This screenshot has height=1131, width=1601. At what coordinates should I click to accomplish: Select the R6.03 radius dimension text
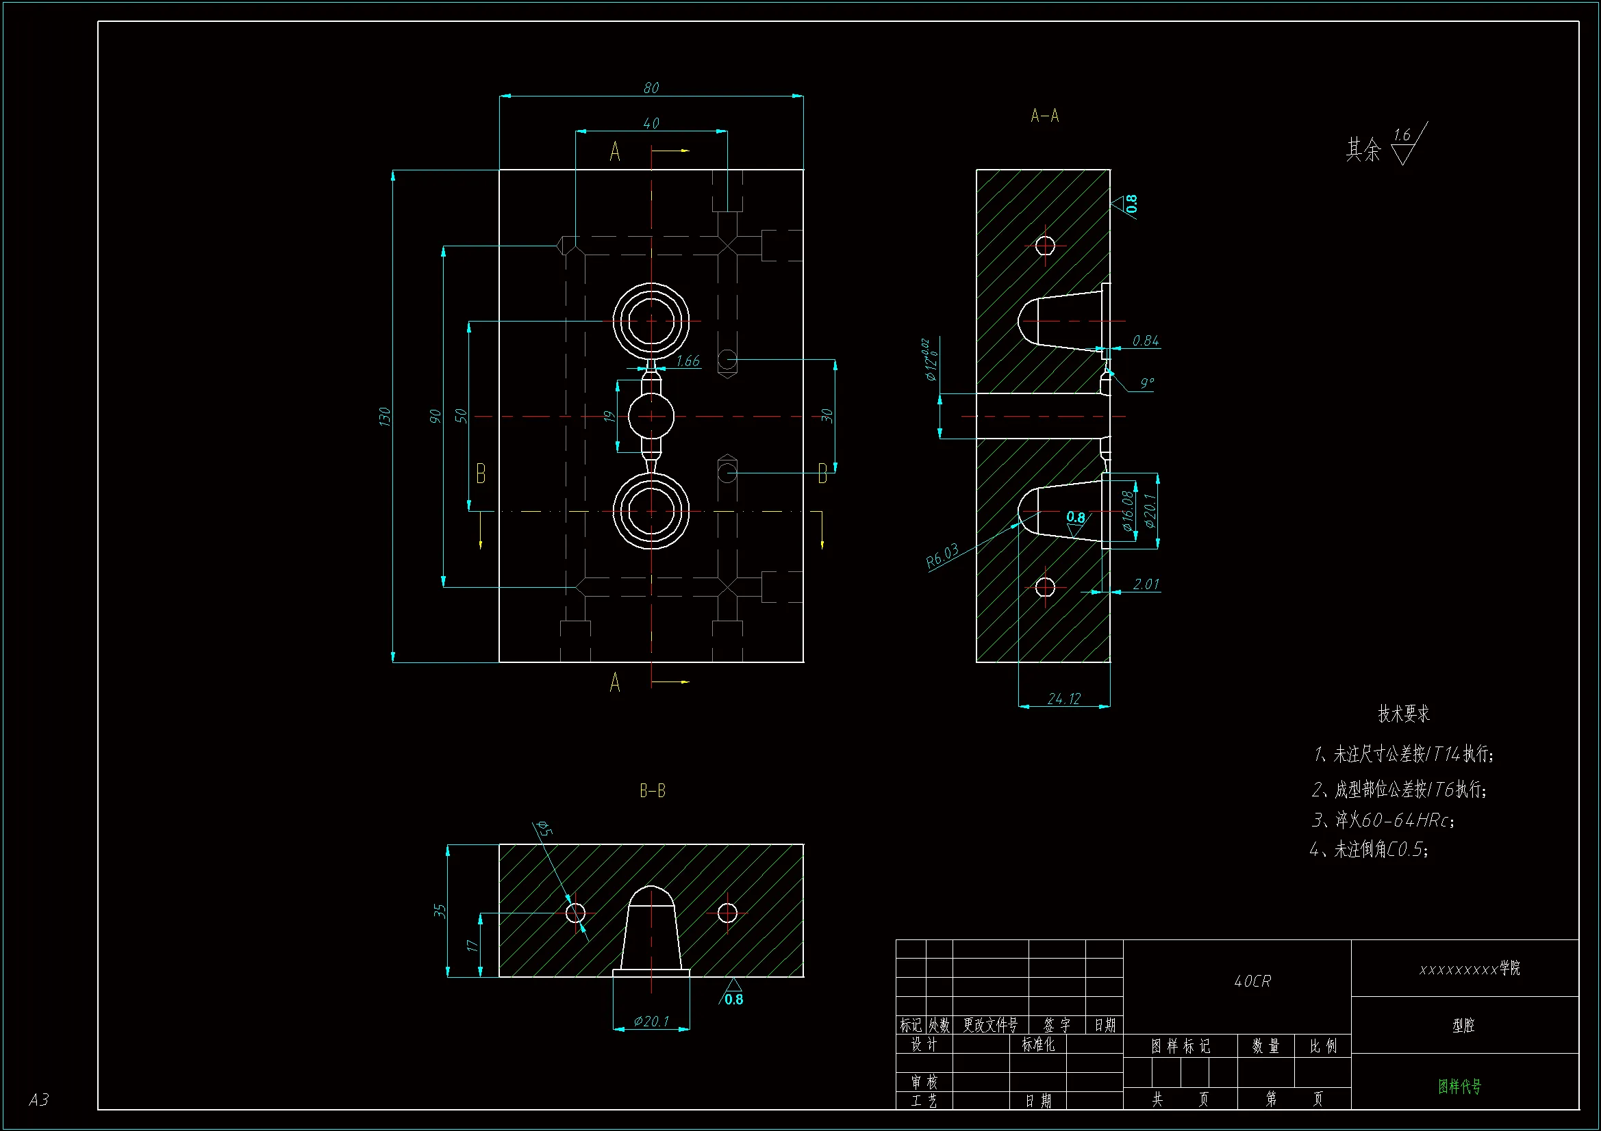click(x=942, y=556)
